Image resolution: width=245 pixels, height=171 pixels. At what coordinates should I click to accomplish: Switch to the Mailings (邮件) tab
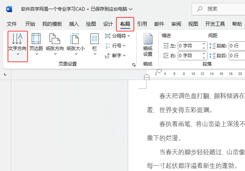[x=159, y=24]
